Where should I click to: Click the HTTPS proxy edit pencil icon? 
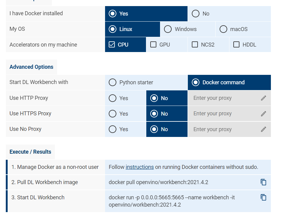[264, 113]
